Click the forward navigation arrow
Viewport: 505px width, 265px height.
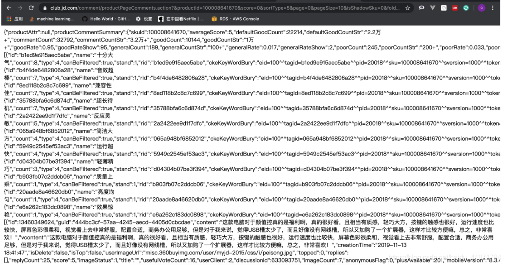[20, 8]
